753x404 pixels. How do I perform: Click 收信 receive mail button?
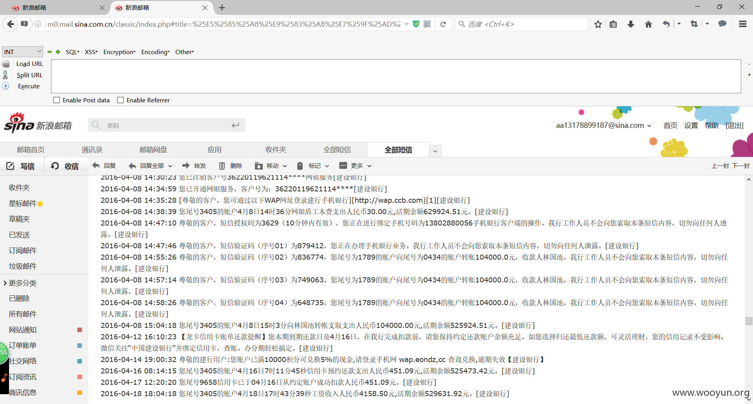[x=65, y=166]
